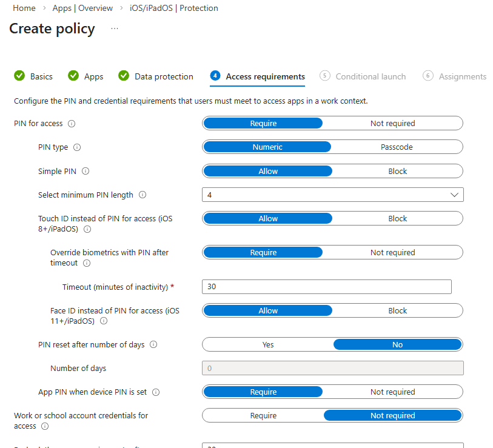The image size is (493, 448).
Task: Require work or school account credentials
Action: pos(263,416)
